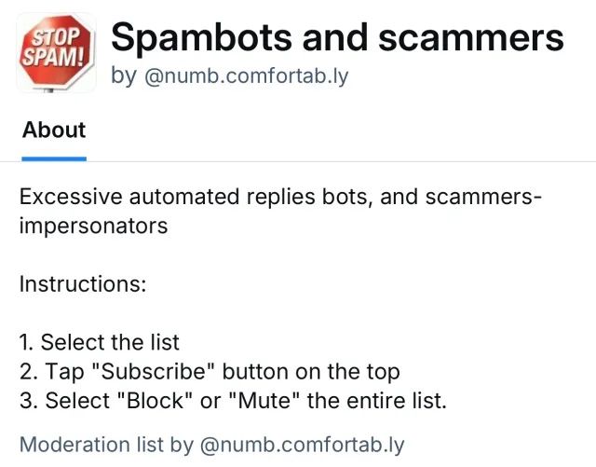Click the quoted "Subscribe" word in step 2
596x467 pixels.
[160, 372]
